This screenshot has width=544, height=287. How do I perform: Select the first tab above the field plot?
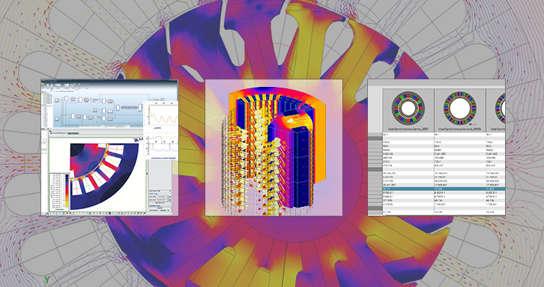pos(58,133)
